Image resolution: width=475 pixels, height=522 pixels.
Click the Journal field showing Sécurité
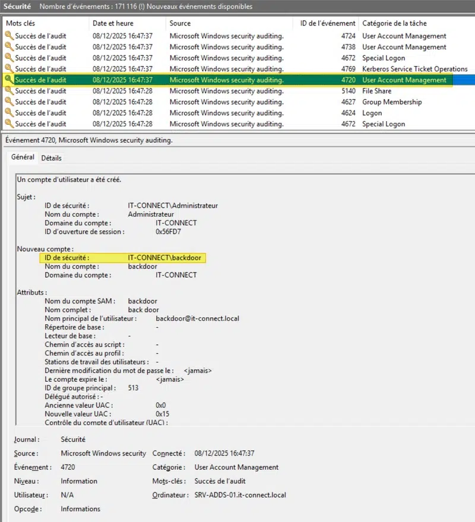73,440
